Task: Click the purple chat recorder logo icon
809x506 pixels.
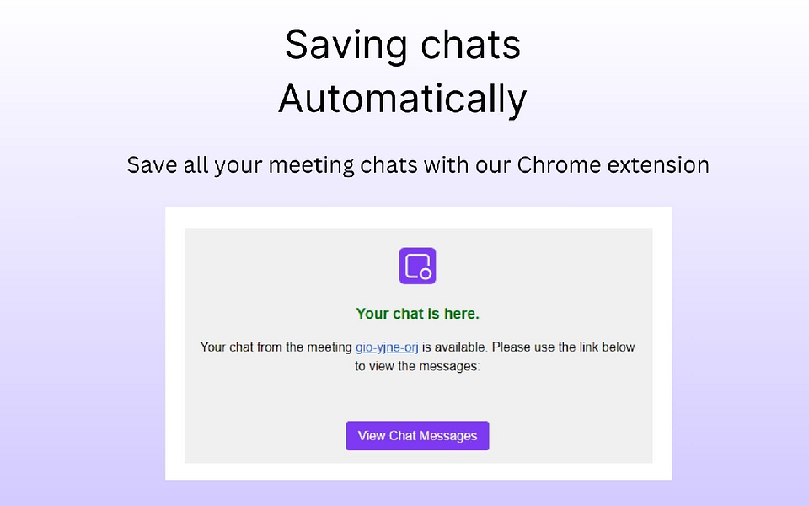Action: pos(417,266)
